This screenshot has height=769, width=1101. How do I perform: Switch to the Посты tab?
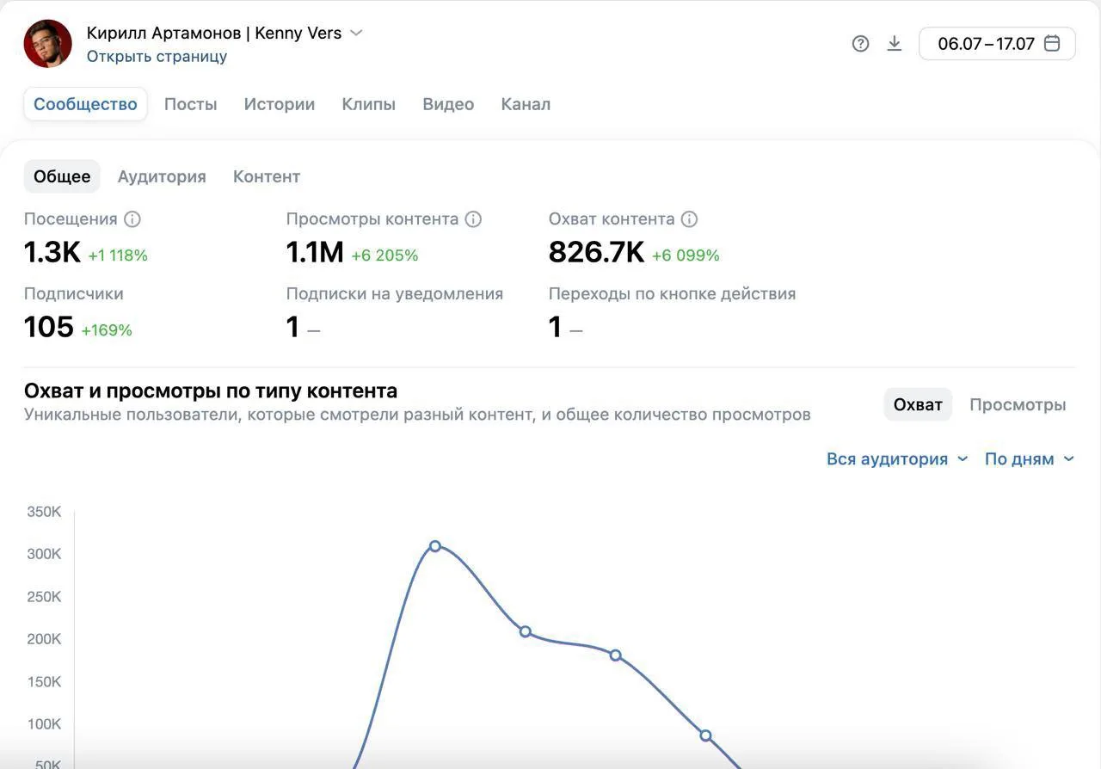pyautogui.click(x=191, y=104)
